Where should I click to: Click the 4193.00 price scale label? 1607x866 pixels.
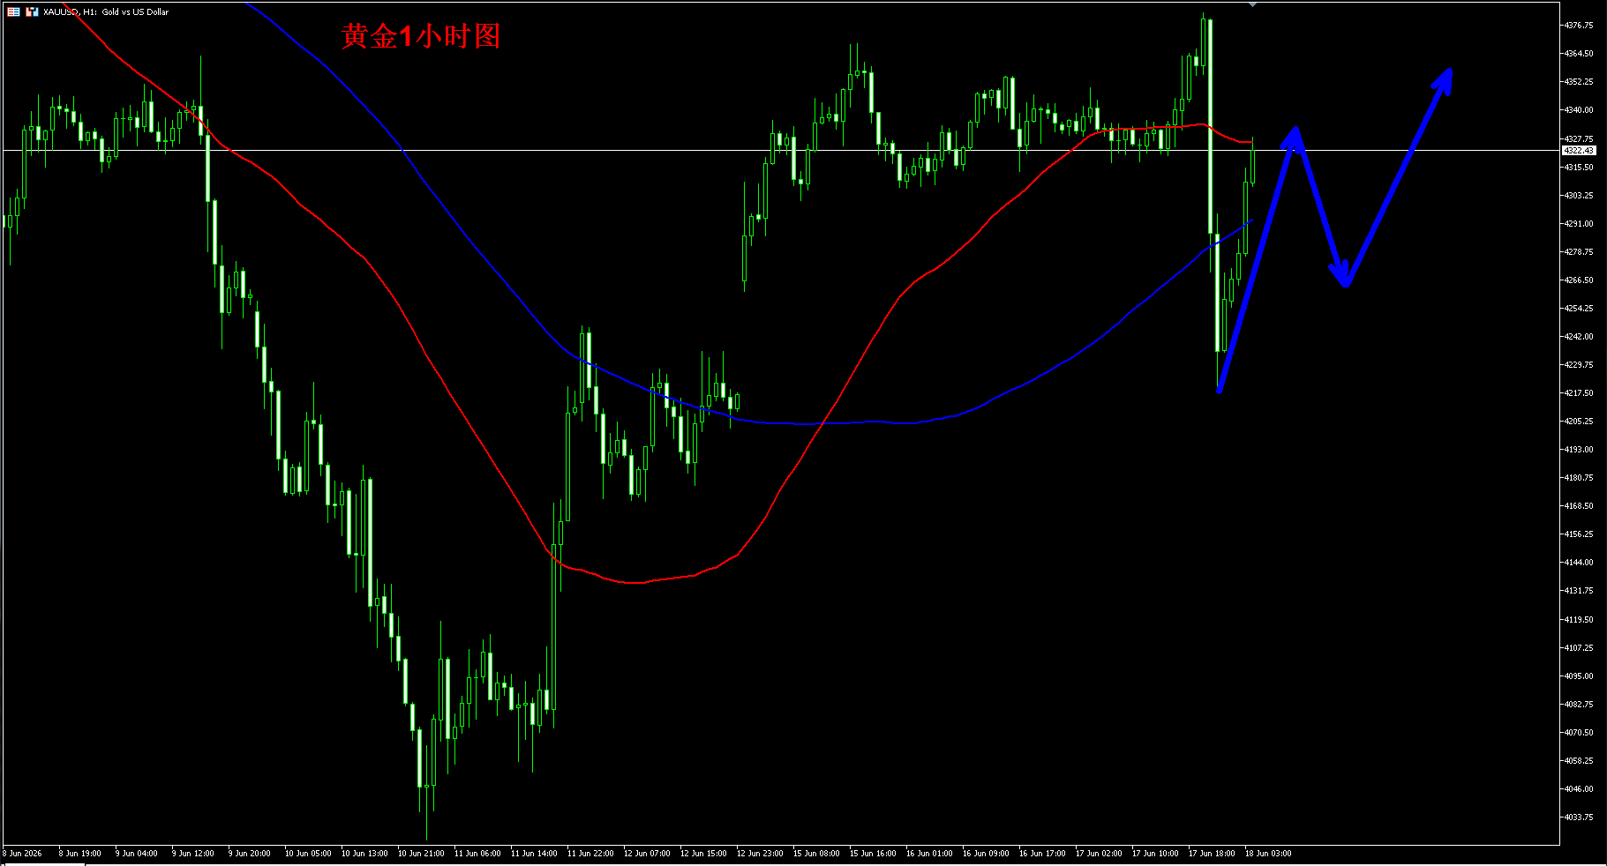(1579, 450)
